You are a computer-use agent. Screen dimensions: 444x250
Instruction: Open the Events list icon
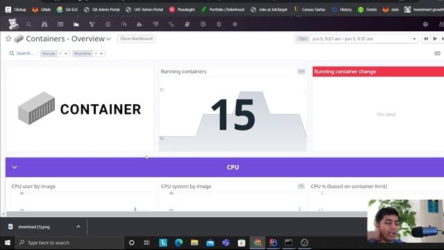point(60,24)
